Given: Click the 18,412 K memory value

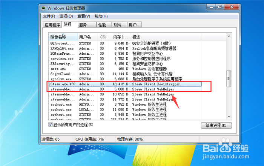Looking at the screenshot, I should pos(120,84).
